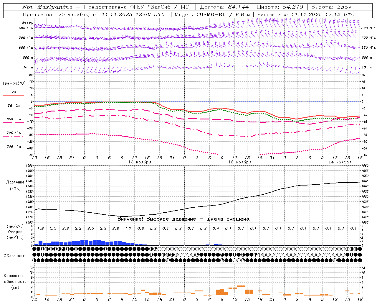Click the 3-hour precipitation value 2.2
377x302 pixels.
coord(53,229)
